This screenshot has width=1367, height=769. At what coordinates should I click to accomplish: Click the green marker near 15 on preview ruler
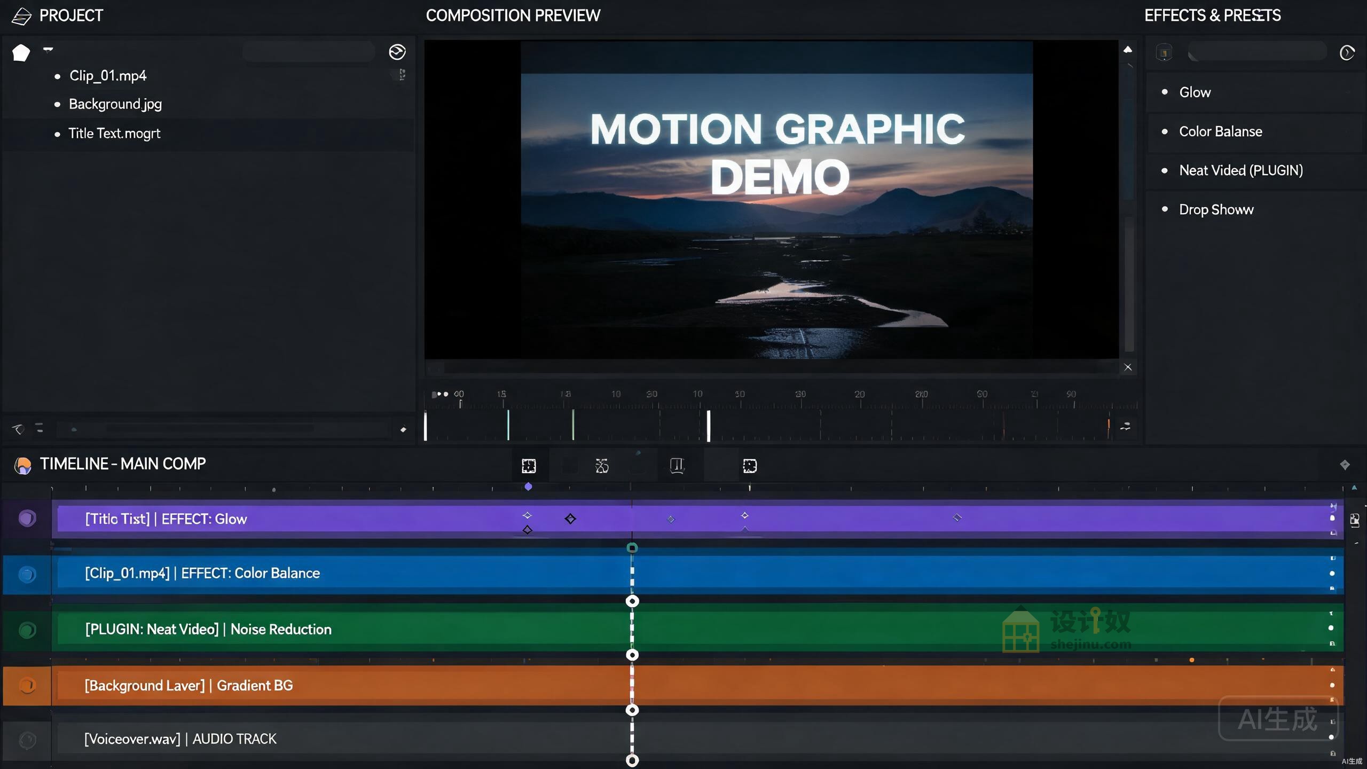[508, 425]
